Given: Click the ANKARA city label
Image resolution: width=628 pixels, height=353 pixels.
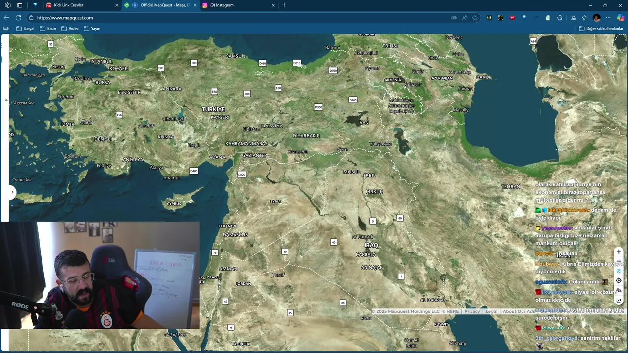Looking at the screenshot, I should (x=172, y=89).
